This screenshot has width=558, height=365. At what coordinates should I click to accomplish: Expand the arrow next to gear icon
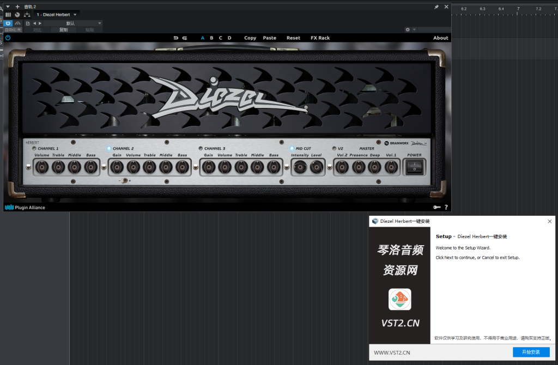point(414,29)
